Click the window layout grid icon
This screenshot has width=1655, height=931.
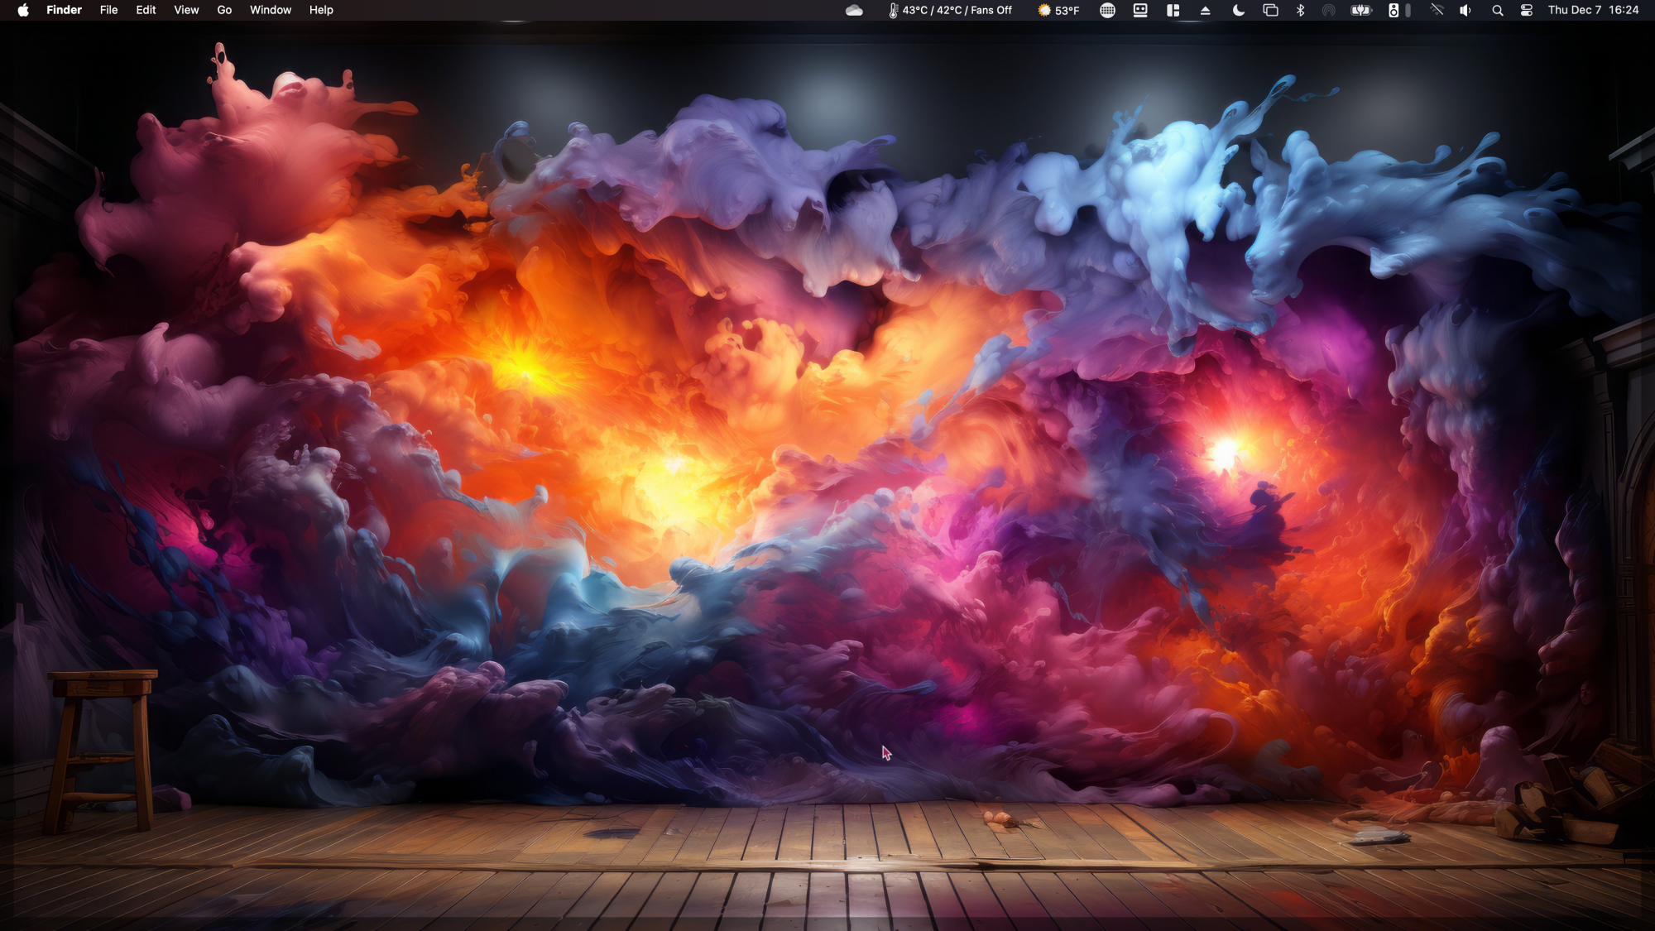[x=1173, y=10]
